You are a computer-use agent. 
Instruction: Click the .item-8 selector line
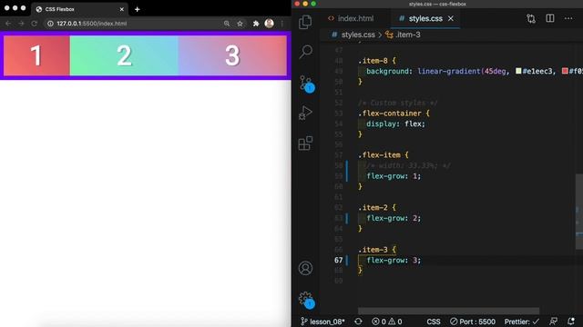coord(376,61)
